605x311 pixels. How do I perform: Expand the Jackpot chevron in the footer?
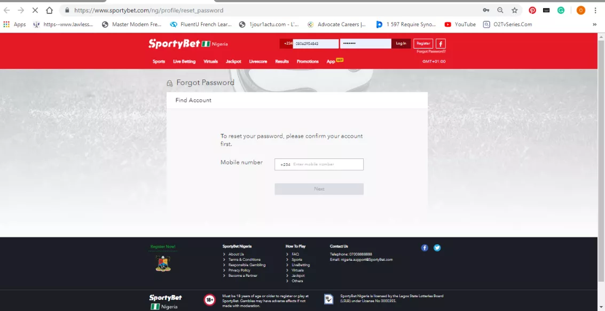(288, 275)
